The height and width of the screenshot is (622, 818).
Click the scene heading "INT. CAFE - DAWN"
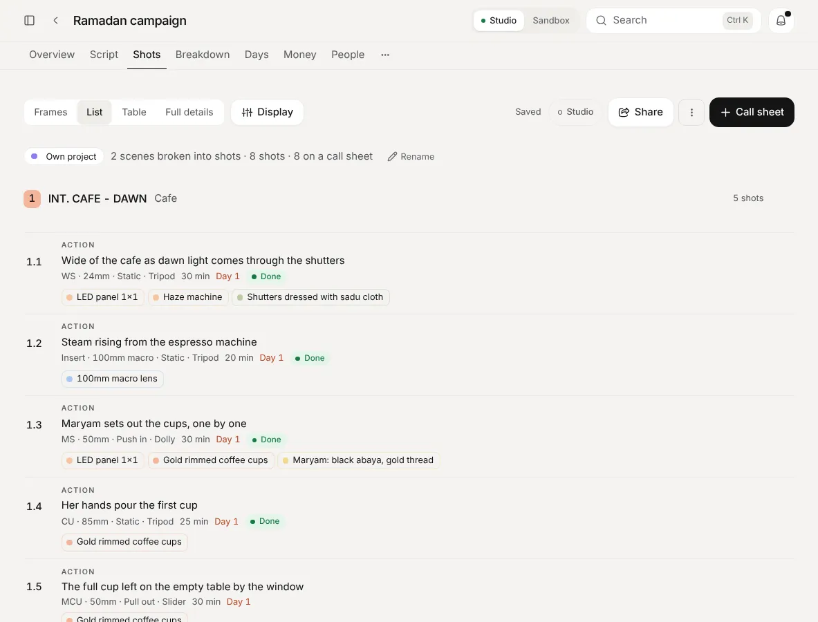(x=97, y=198)
